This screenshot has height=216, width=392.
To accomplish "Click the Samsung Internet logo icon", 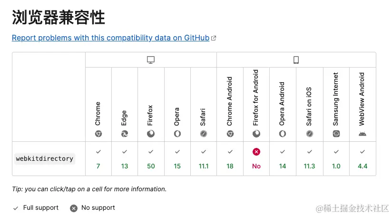I will coord(336,134).
